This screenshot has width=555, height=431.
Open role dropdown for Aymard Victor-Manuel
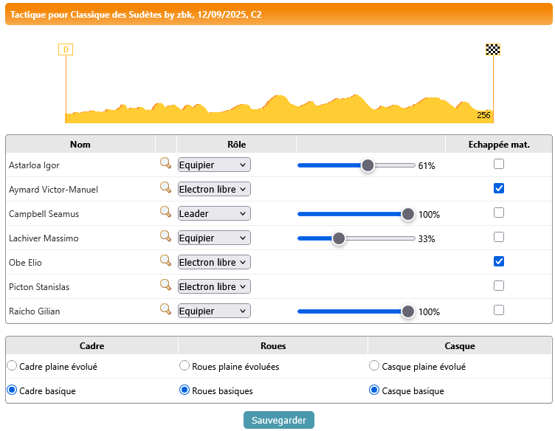tap(214, 189)
